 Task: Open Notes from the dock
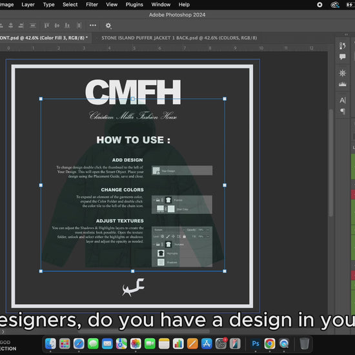[164, 343]
